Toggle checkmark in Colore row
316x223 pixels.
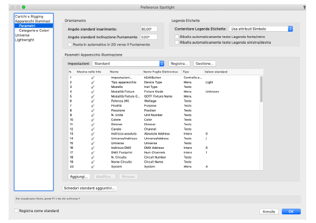point(93,120)
